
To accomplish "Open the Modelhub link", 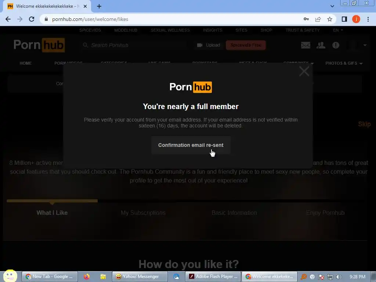I will pos(126,30).
